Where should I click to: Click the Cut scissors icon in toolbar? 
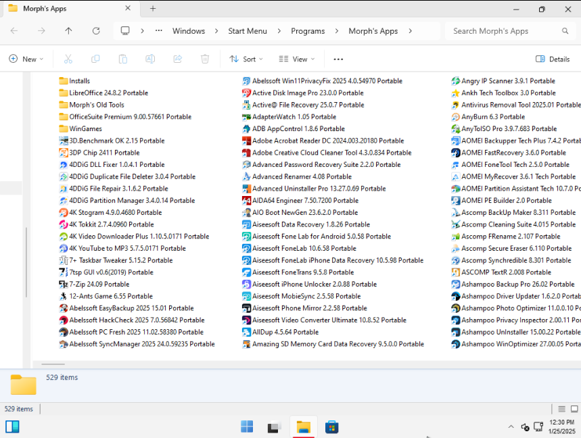(x=68, y=59)
